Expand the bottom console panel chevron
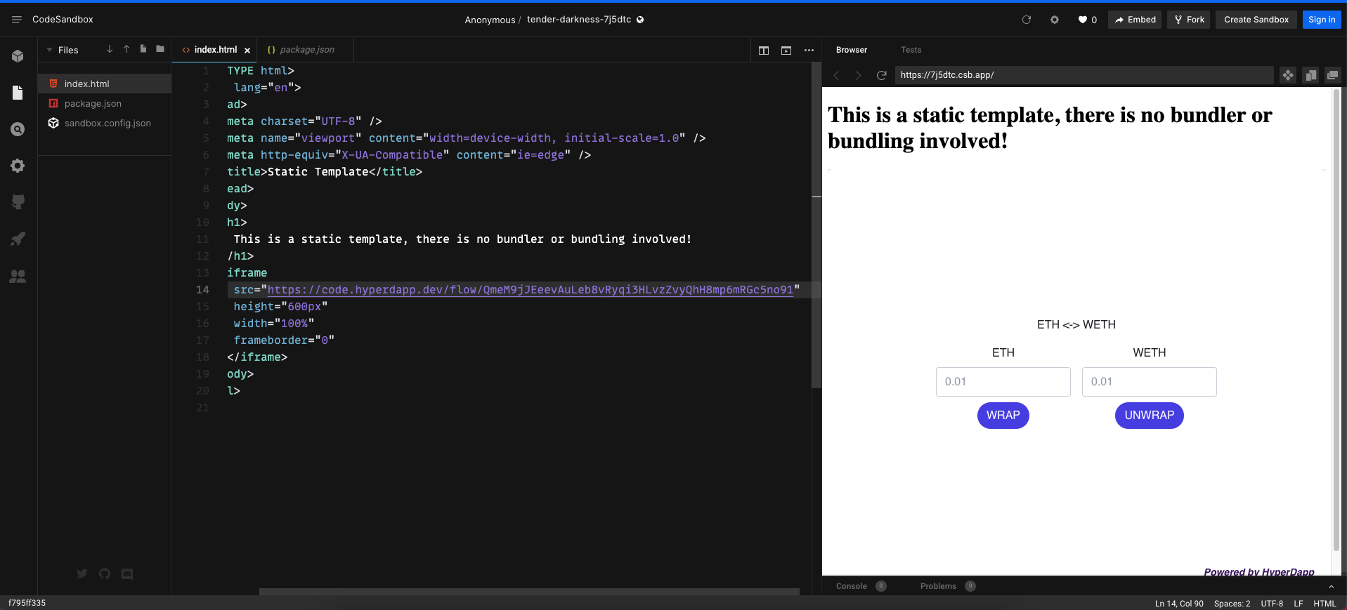 1331,586
